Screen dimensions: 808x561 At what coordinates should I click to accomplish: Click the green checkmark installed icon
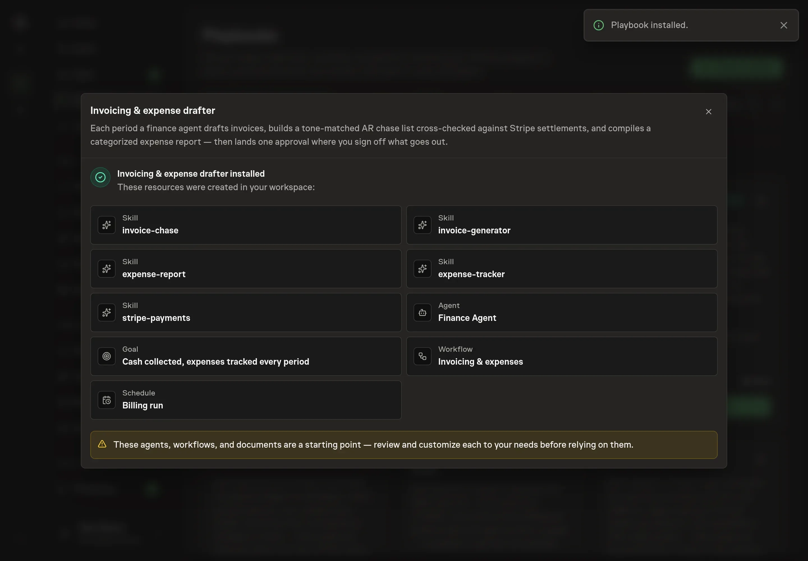(x=100, y=177)
